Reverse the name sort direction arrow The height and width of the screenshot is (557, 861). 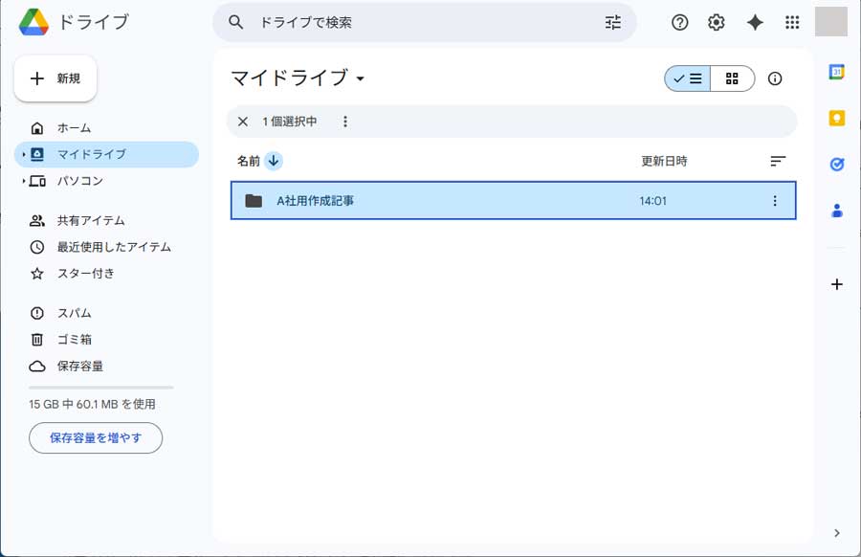click(x=274, y=161)
